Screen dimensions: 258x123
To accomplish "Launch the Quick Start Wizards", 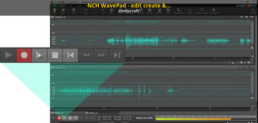I will tap(201, 11).
